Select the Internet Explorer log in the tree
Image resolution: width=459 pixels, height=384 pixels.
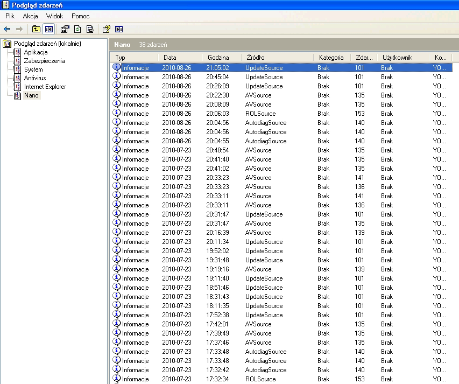coord(45,87)
